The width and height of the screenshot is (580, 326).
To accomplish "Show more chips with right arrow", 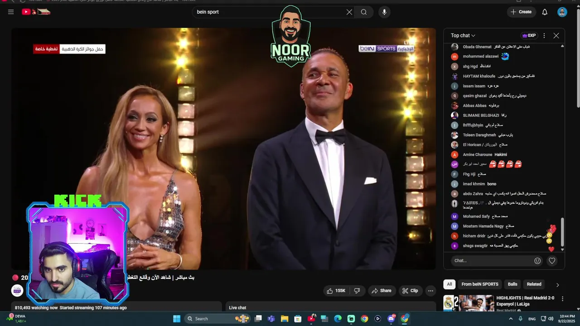I will coord(557,285).
